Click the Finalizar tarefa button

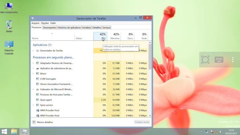tap(142, 122)
